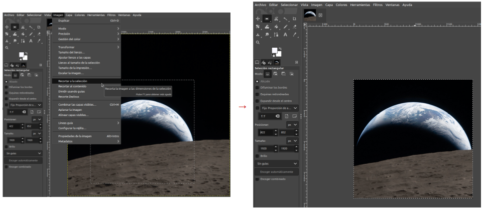483x209 pixels.
Task: Enable 'Difuminar los bordes' in the right window
Action: pyautogui.click(x=258, y=87)
